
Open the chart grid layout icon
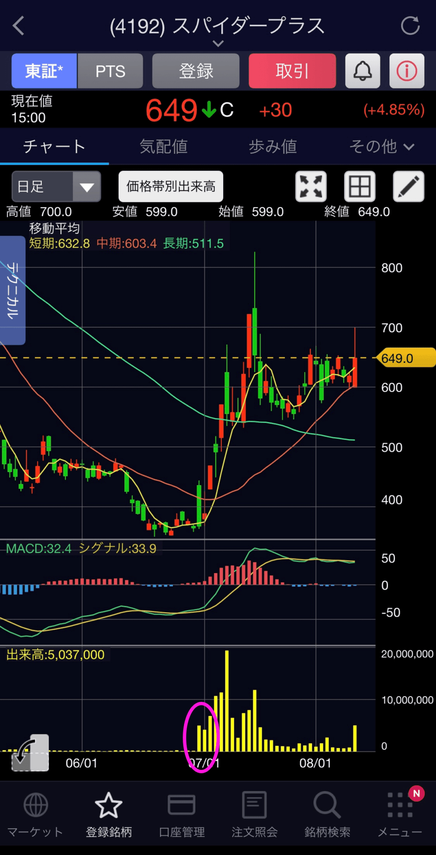[360, 186]
